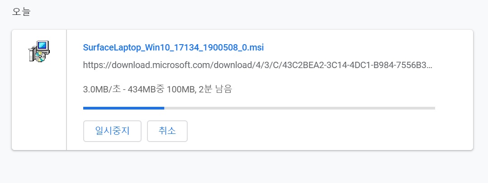
Task: Click the CD disc in the installer icon
Action: [39, 56]
